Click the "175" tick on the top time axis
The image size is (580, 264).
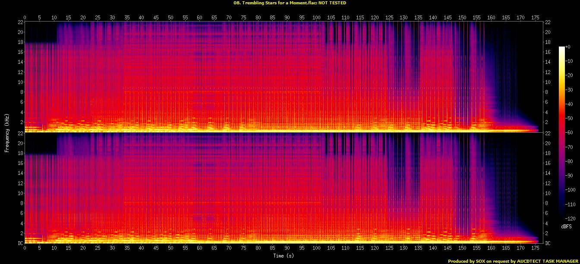tap(535, 17)
